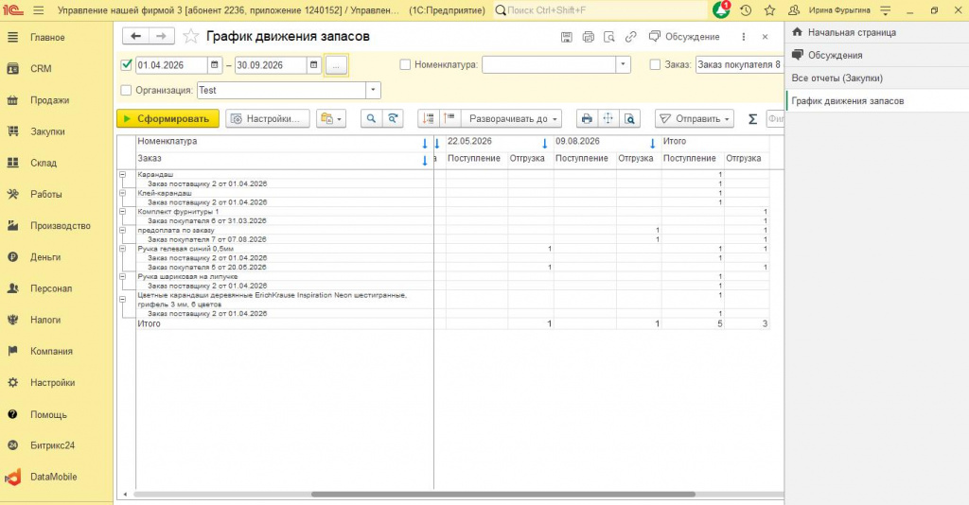Click the page setup crosshair icon
Viewport: 969px width, 505px height.
(x=608, y=118)
